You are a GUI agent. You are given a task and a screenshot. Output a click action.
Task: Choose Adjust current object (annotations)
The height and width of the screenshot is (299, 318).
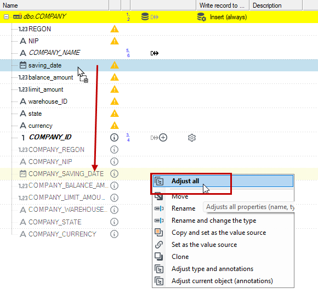223,281
